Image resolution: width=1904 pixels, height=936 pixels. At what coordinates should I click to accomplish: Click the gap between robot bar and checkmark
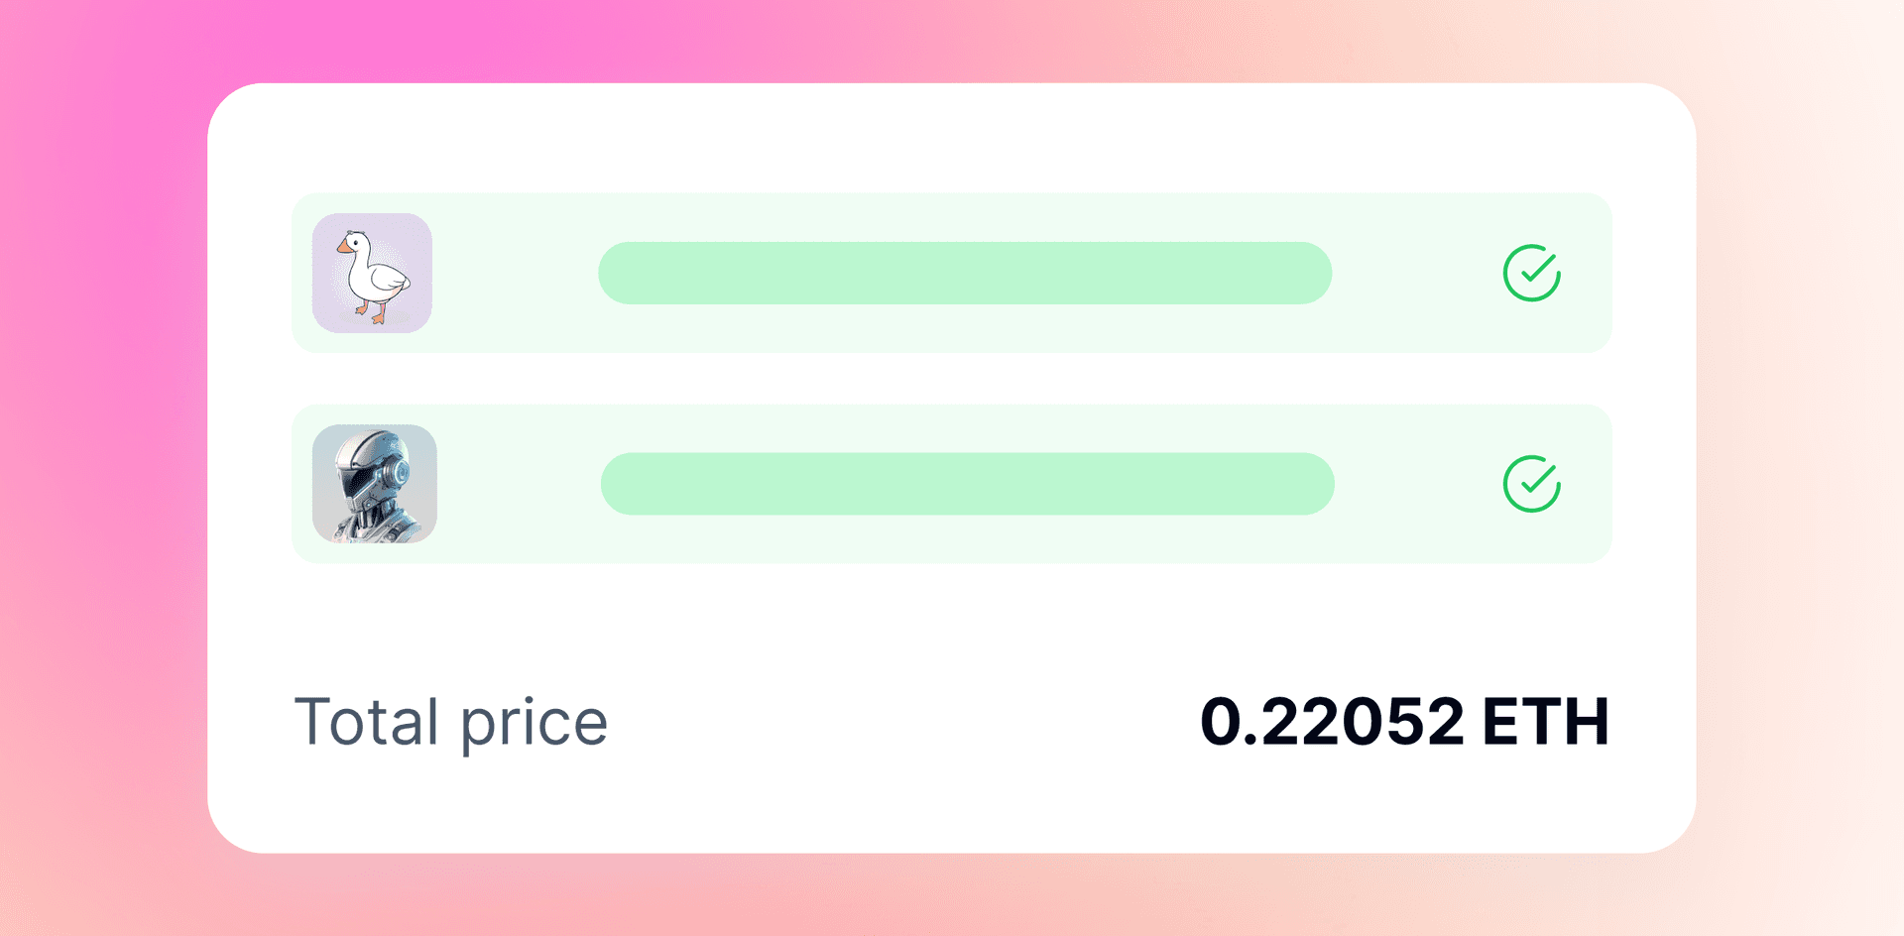[1418, 484]
